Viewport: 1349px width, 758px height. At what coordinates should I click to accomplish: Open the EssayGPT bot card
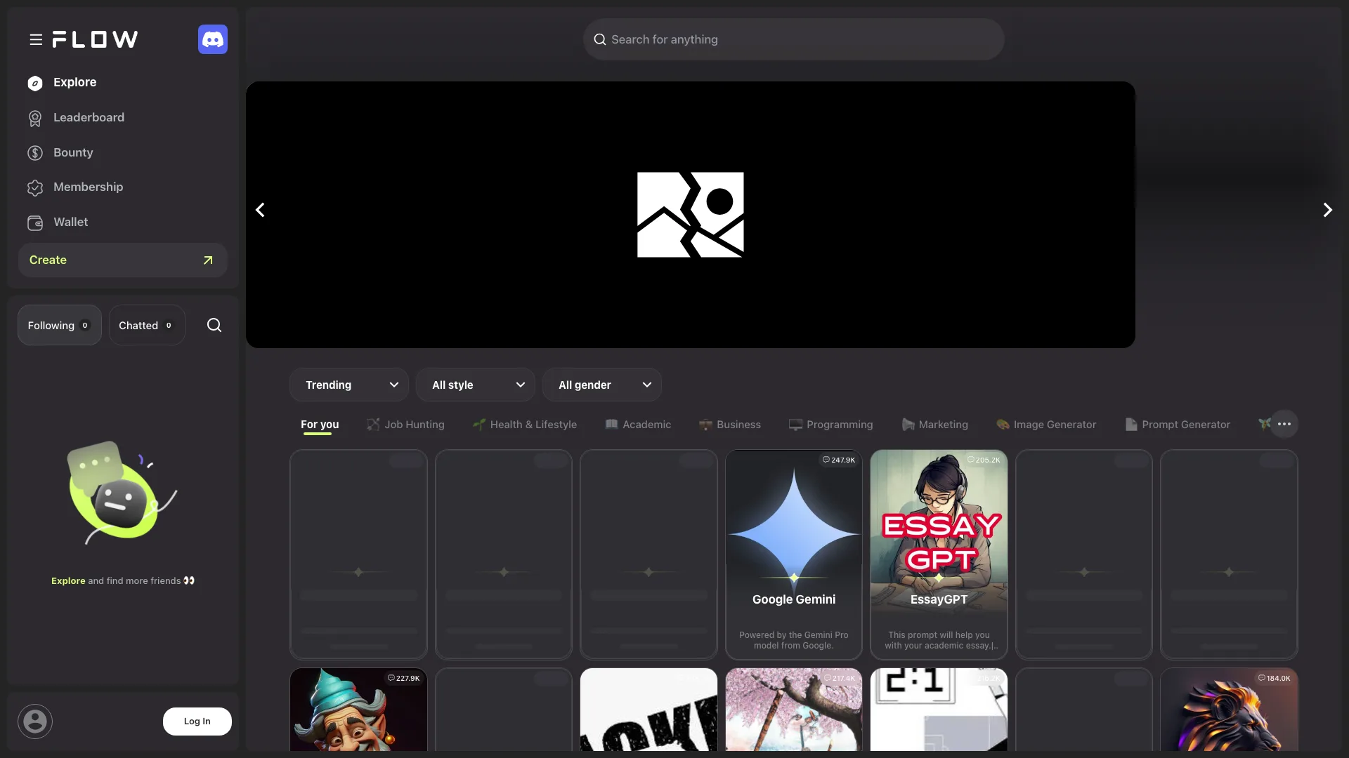point(939,554)
